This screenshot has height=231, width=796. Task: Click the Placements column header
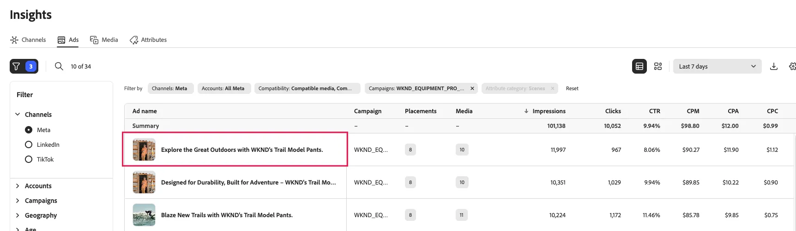[x=421, y=111]
